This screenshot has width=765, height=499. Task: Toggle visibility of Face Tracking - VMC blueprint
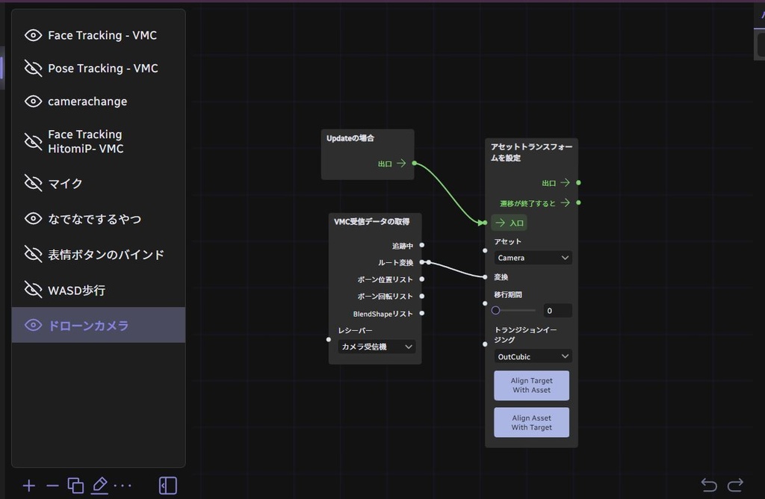pos(33,35)
